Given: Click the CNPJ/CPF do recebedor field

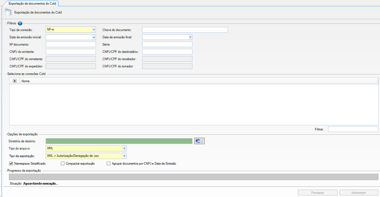Looking at the screenshot, I should (x=167, y=59).
